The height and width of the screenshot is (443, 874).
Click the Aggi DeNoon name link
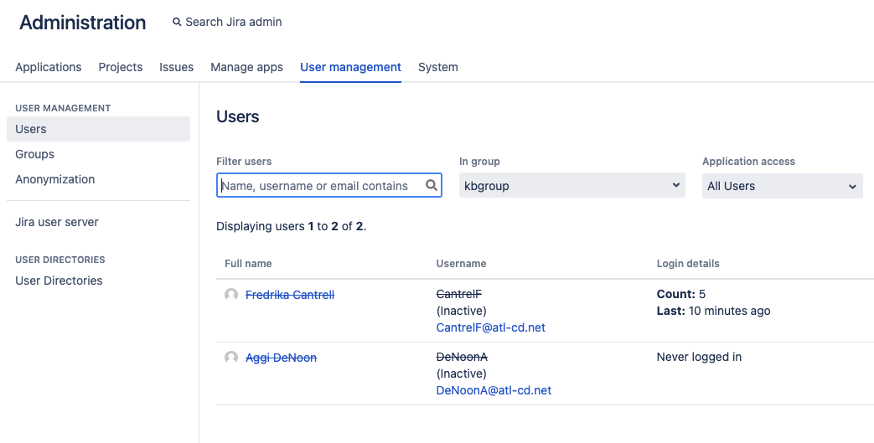click(x=281, y=358)
